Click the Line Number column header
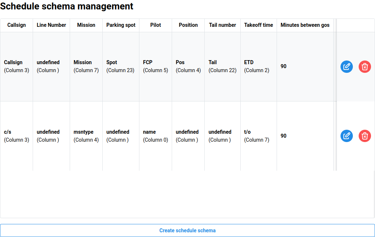 pos(51,25)
